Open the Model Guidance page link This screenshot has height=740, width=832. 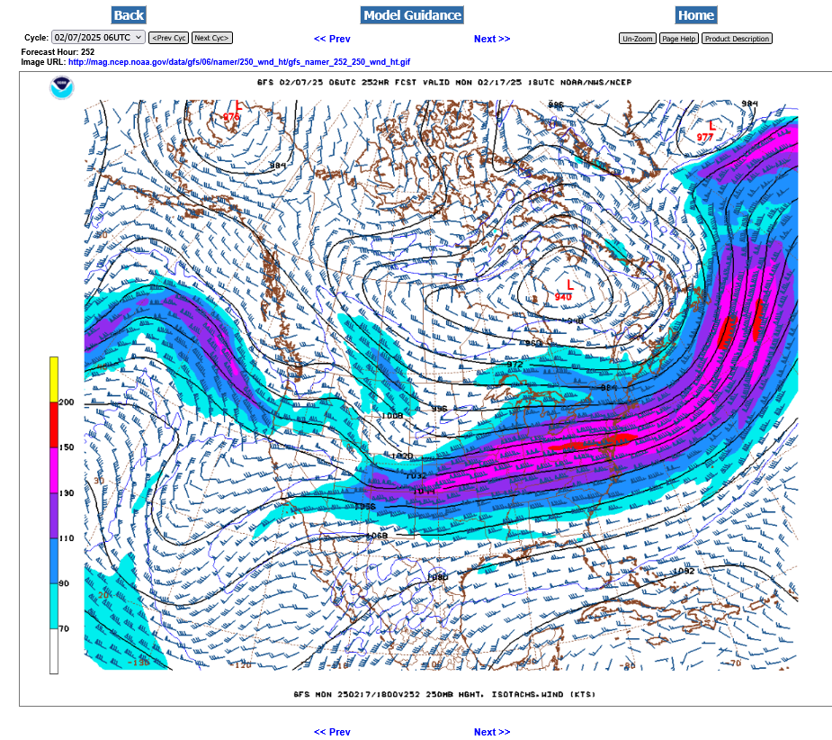click(412, 15)
